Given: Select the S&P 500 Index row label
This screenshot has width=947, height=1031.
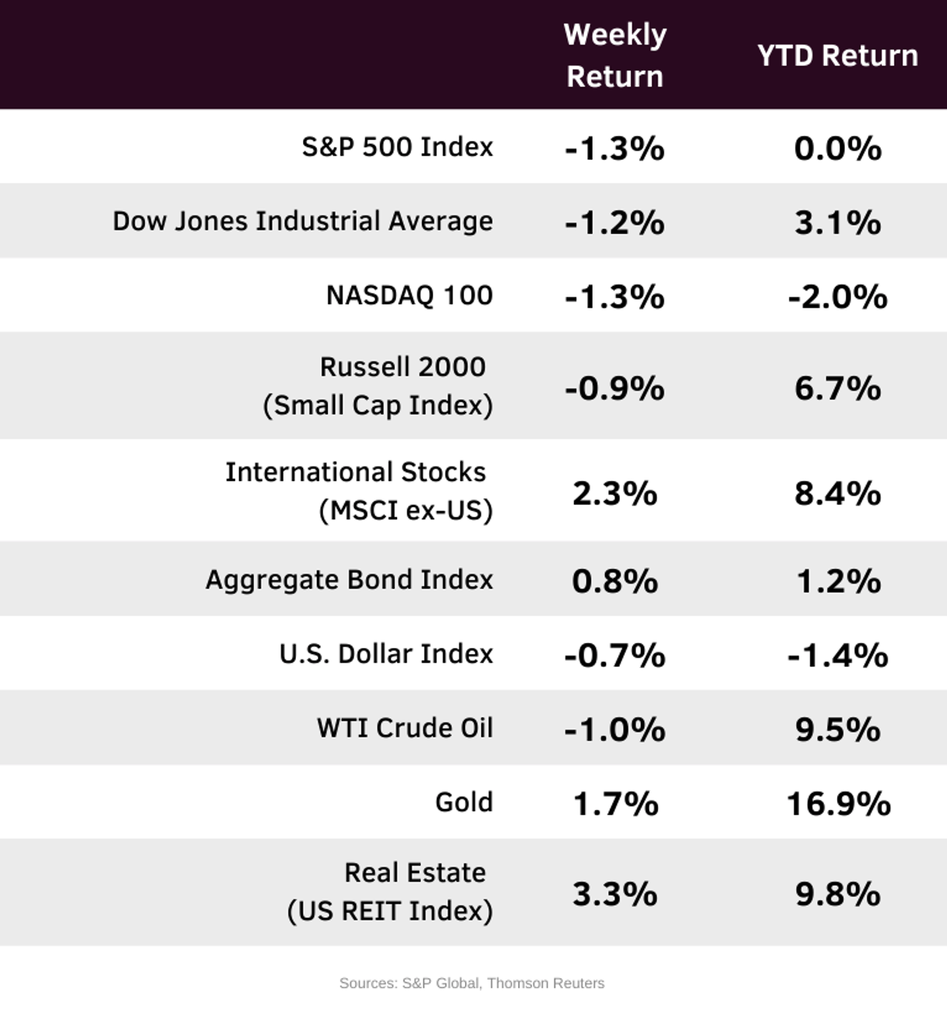Looking at the screenshot, I should (397, 147).
